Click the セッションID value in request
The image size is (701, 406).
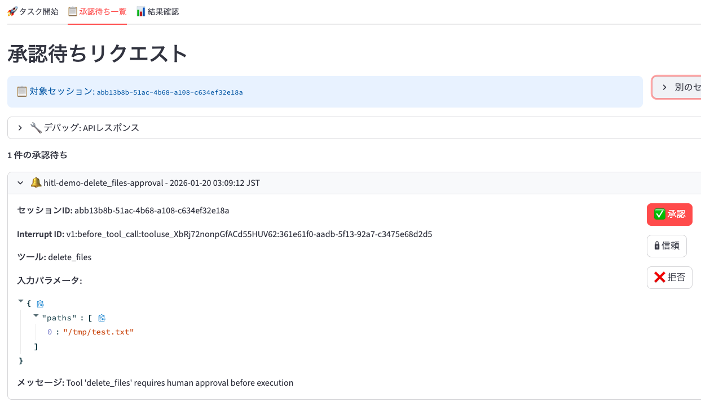tap(152, 211)
